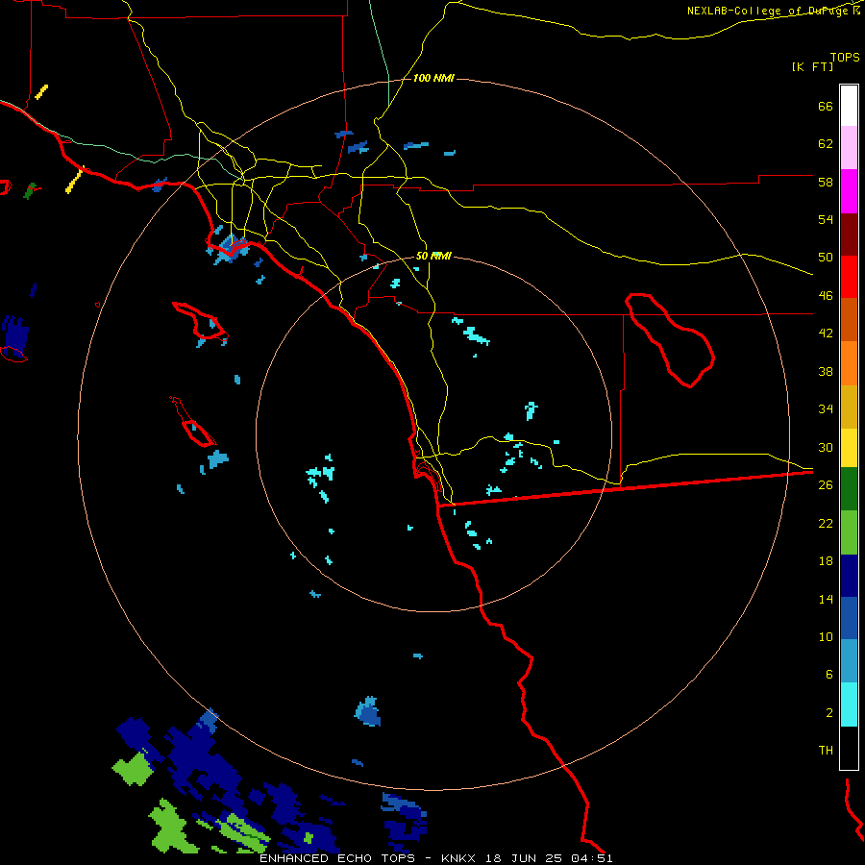Click the '04:51' timestamp in caption
This screenshot has height=865, width=865.
coord(592,858)
